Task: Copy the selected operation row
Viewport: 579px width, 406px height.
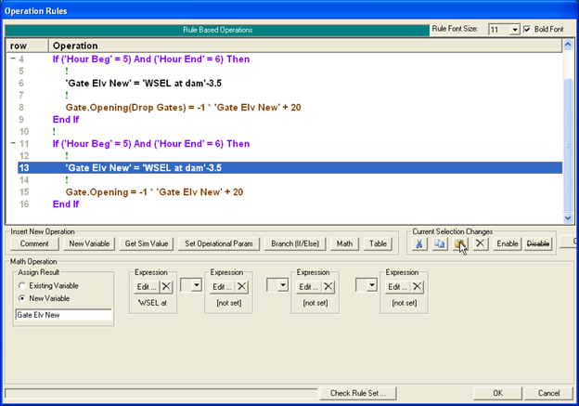Action: (440, 243)
